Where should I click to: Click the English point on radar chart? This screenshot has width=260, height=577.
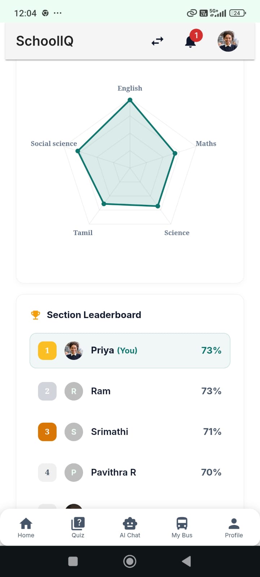point(130,101)
